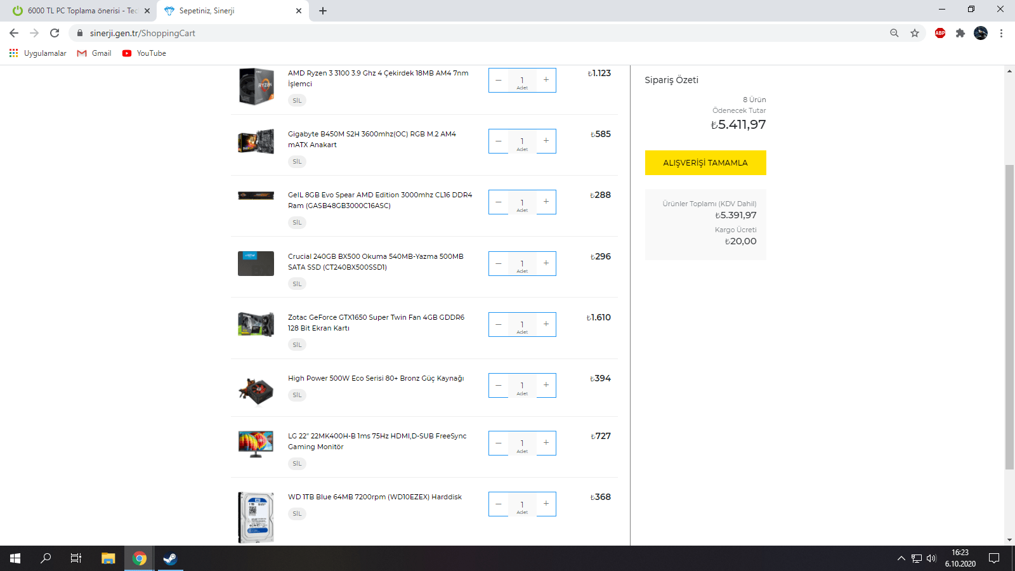Image resolution: width=1015 pixels, height=571 pixels.
Task: Remove High Power 500W with SİL
Action: tap(297, 395)
